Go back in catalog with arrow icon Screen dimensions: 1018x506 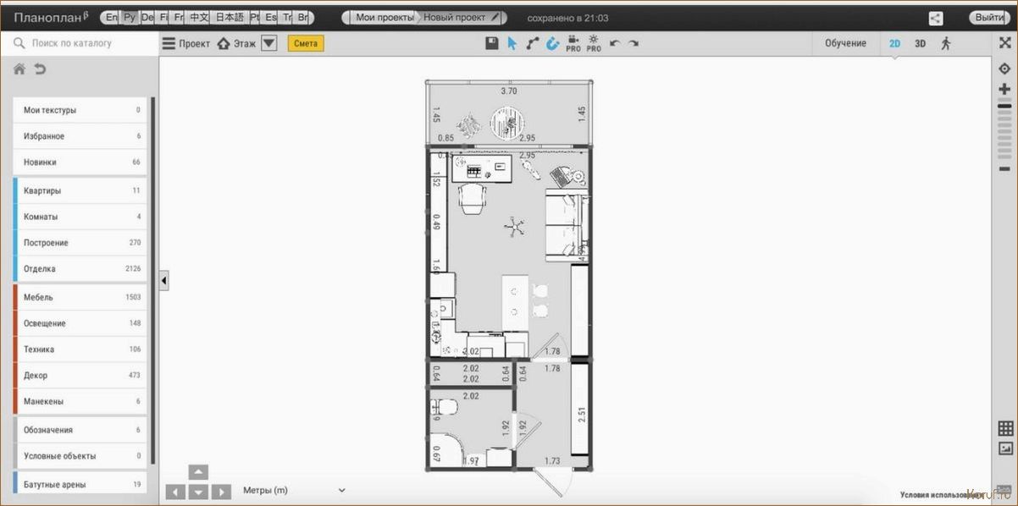40,69
